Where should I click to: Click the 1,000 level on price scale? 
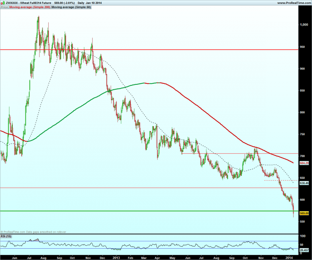[304, 25]
